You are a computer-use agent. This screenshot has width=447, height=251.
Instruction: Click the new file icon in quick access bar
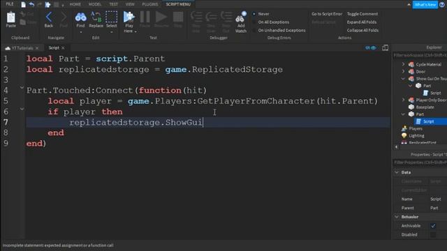tap(23, 4)
